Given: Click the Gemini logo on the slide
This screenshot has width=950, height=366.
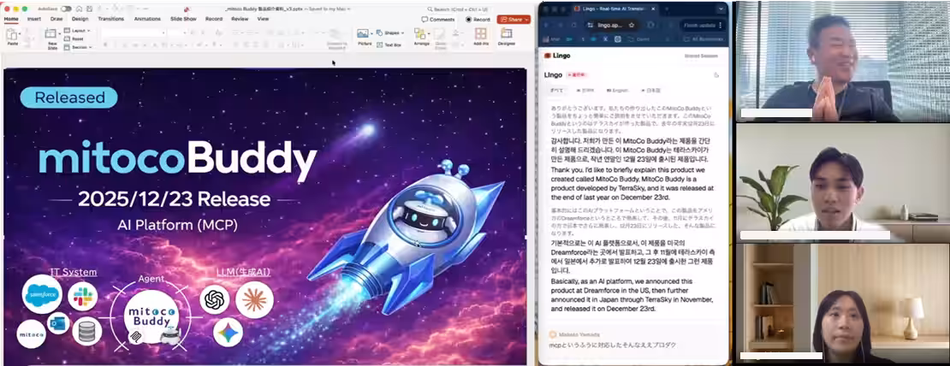Looking at the screenshot, I should coord(228,332).
